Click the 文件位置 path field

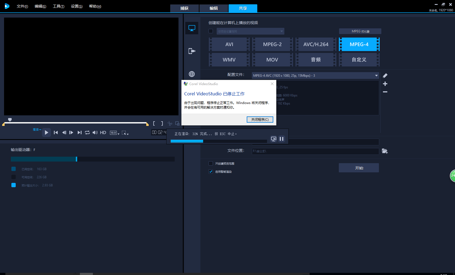pyautogui.click(x=315, y=151)
